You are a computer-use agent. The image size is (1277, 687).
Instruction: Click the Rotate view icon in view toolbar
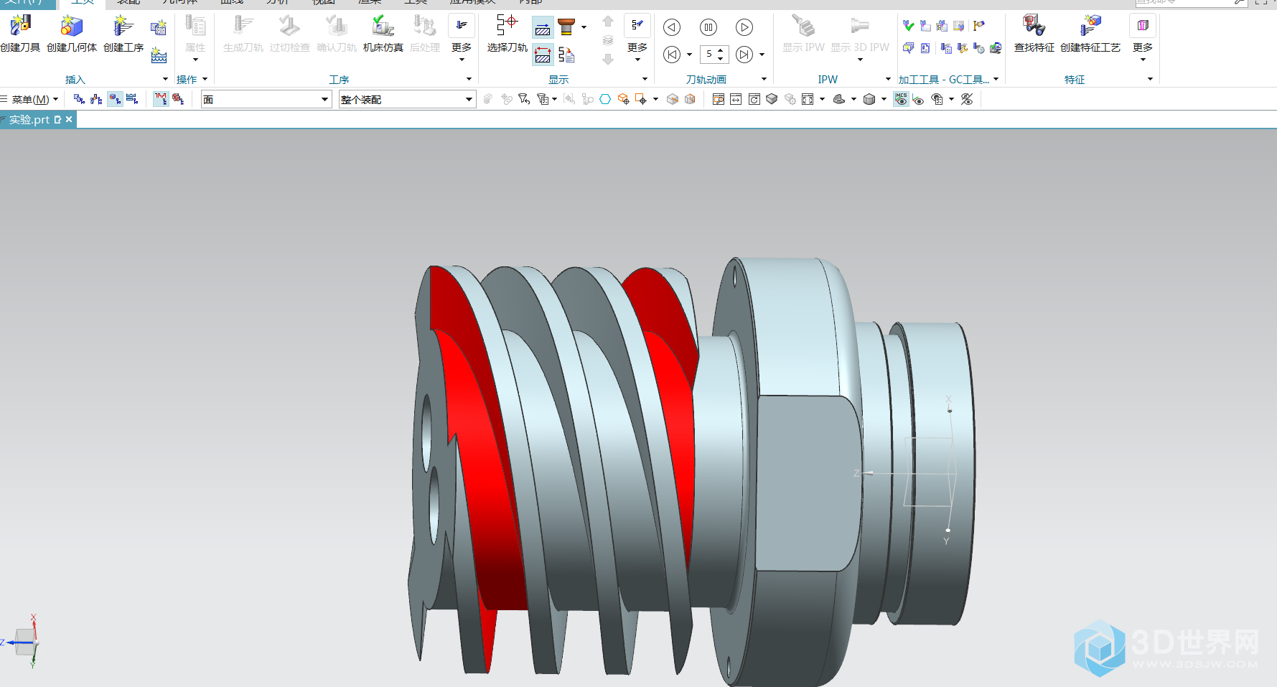click(x=754, y=99)
